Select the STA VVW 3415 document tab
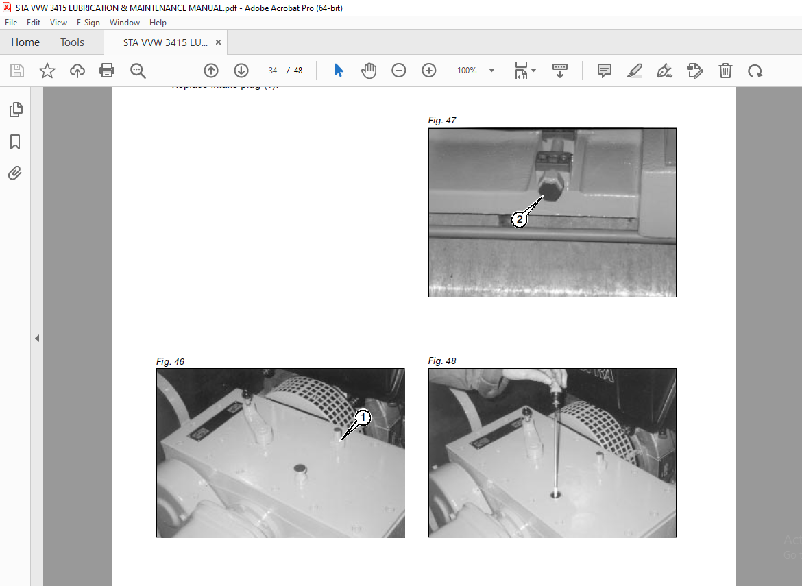802x586 pixels. pos(165,42)
